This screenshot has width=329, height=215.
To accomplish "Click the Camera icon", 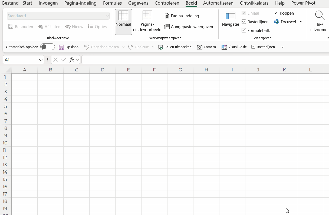I will click(199, 47).
